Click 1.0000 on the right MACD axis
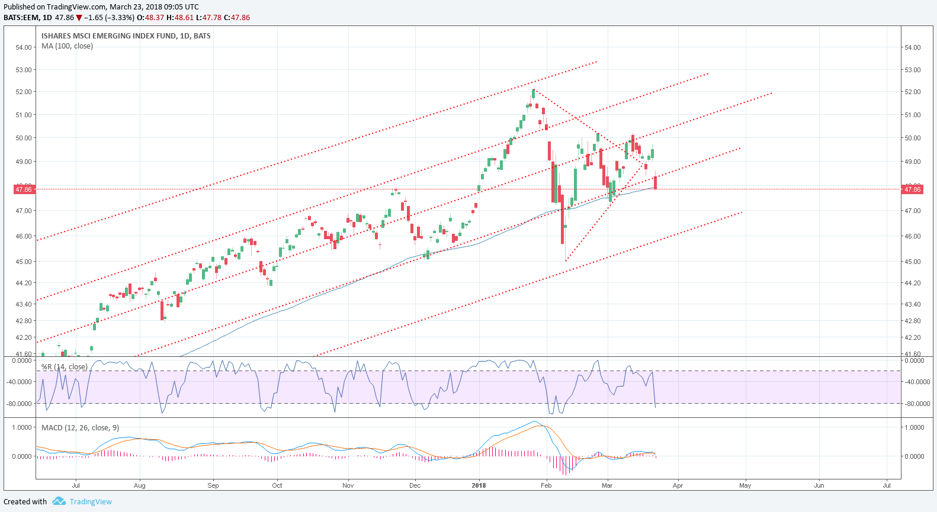The height and width of the screenshot is (512, 937). tap(915, 427)
